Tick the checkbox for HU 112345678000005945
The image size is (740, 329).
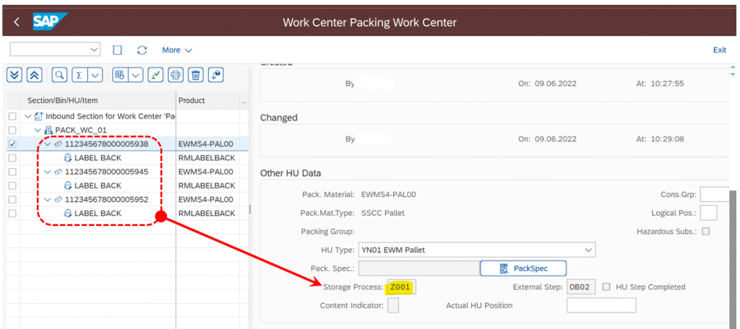[x=13, y=172]
